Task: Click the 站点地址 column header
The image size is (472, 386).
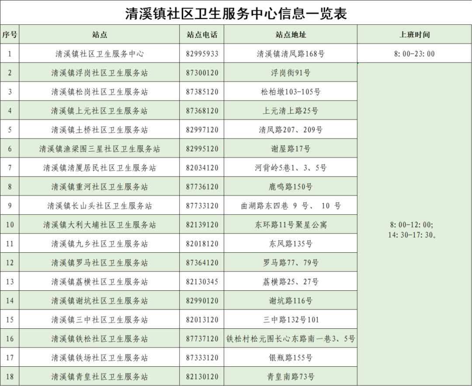Action: point(291,35)
